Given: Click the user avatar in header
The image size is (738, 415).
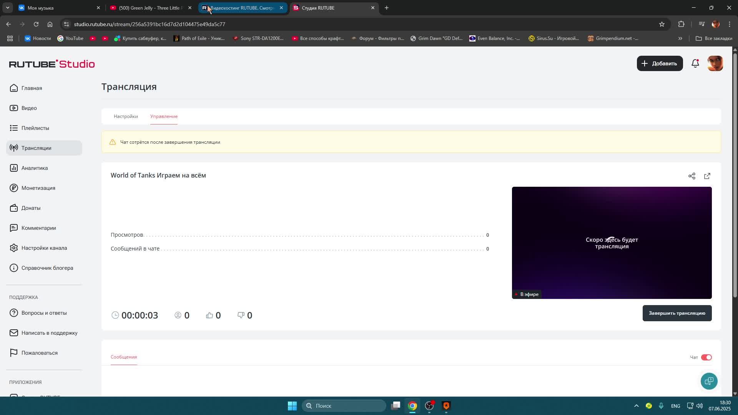Looking at the screenshot, I should click(715, 63).
